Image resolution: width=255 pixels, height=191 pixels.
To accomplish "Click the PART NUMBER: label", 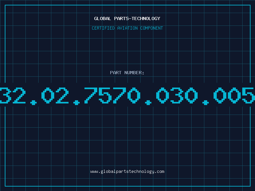I will pyautogui.click(x=127, y=73).
